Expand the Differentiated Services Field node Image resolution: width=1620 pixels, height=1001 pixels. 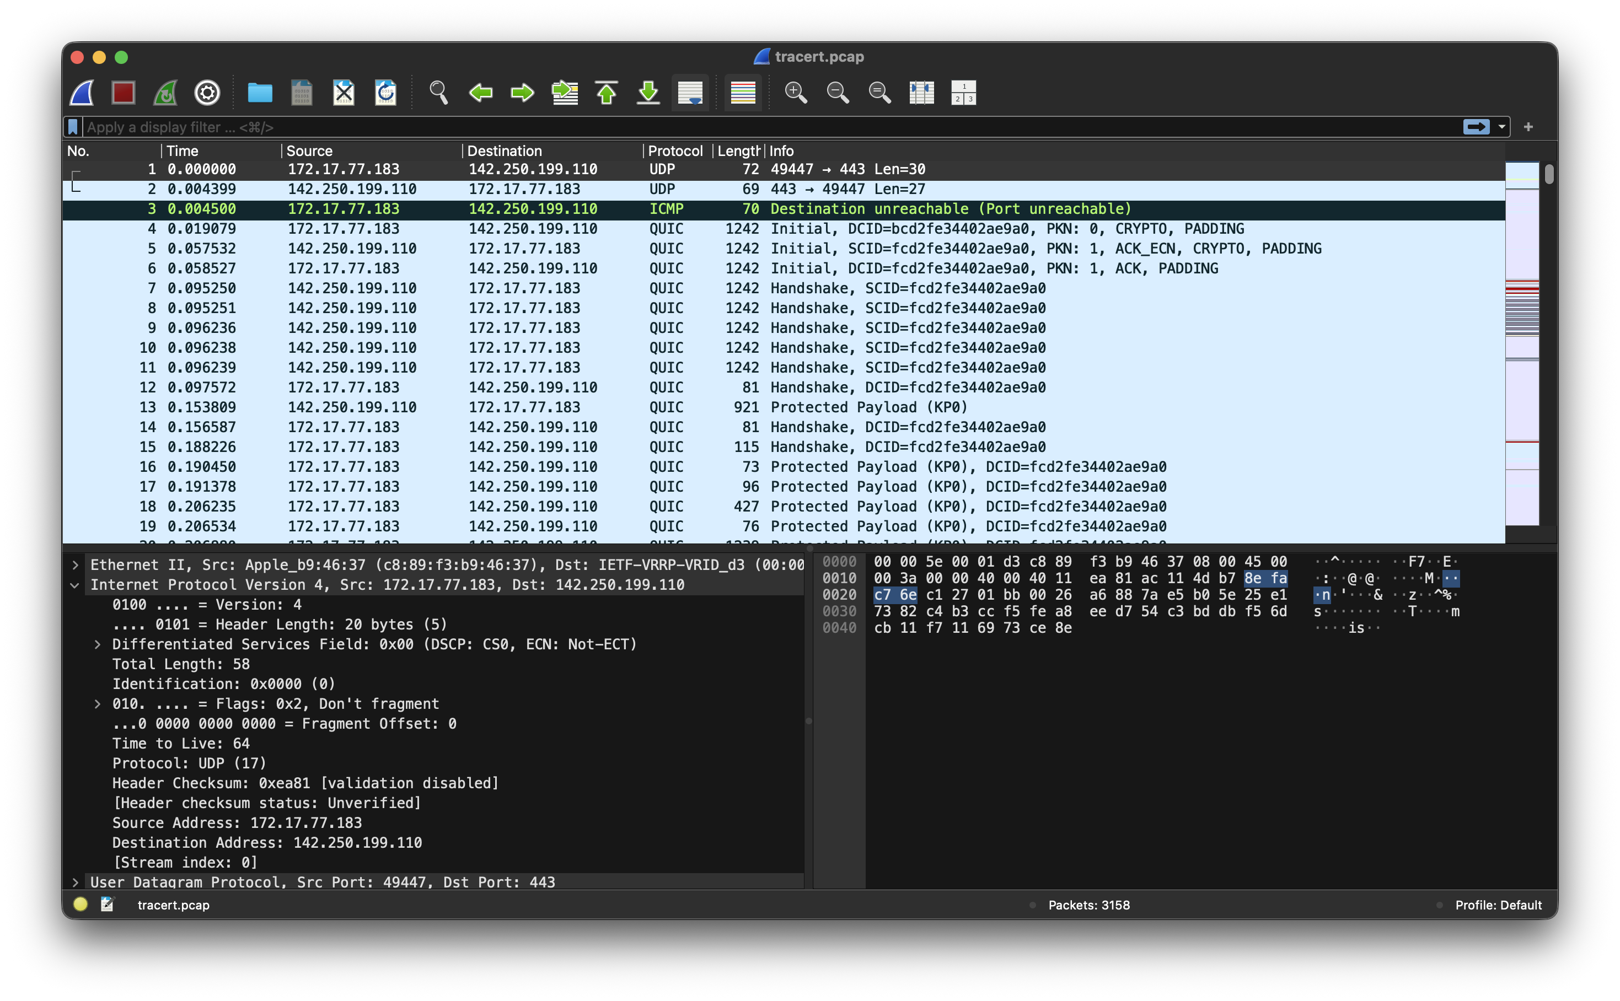[98, 645]
